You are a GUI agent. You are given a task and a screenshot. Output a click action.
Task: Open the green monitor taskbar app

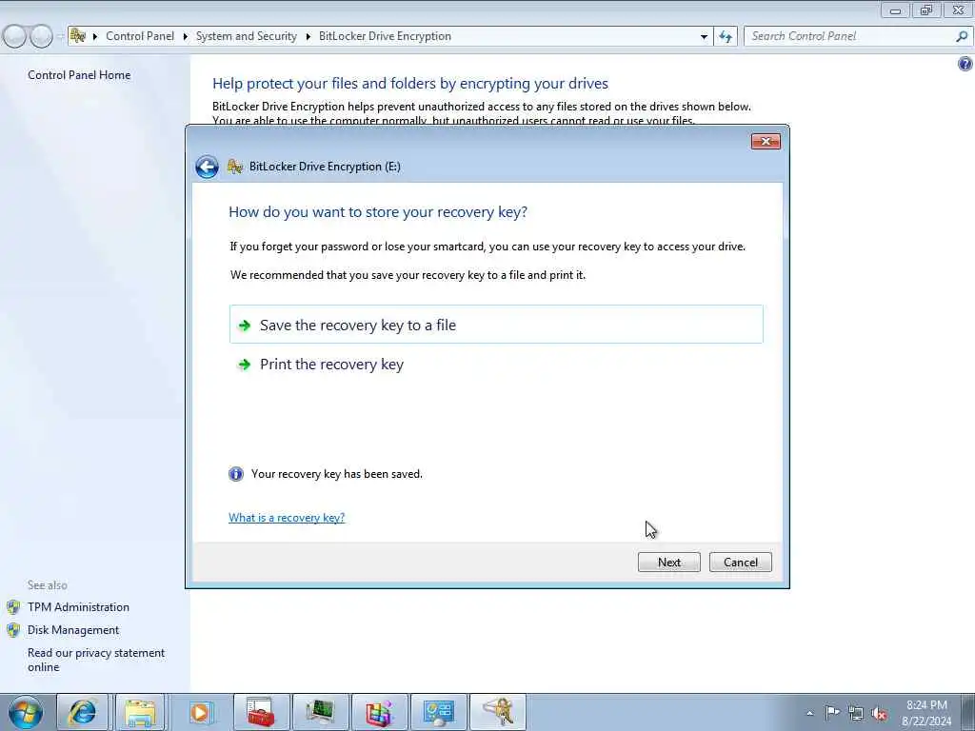click(320, 712)
